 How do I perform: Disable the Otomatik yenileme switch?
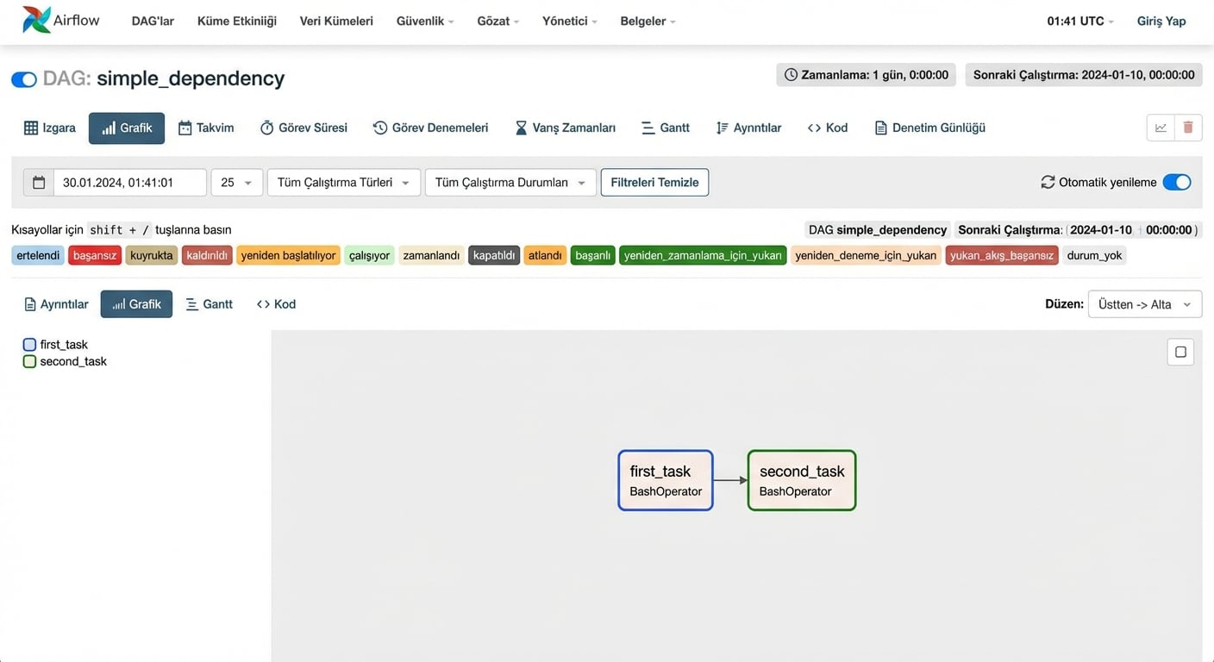(1176, 182)
